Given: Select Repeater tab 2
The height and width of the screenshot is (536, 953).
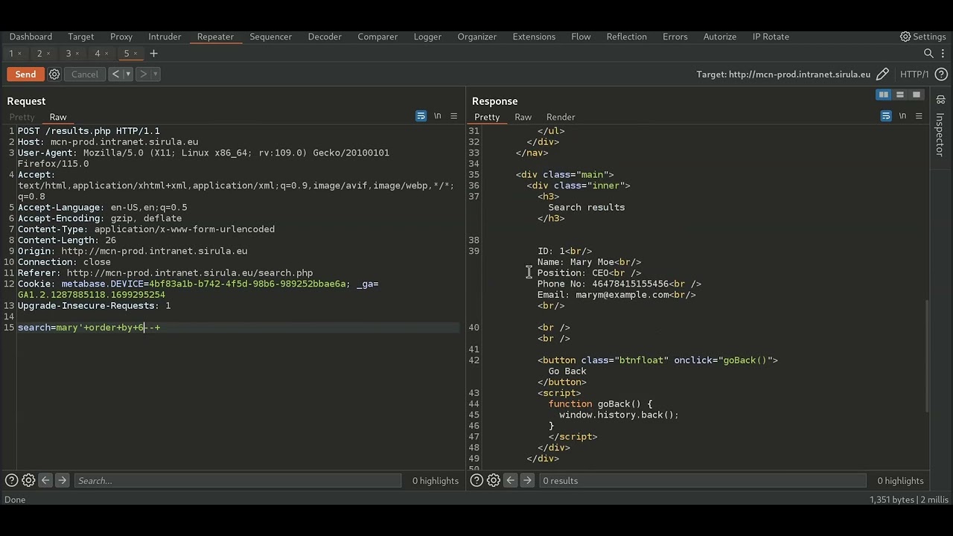Looking at the screenshot, I should tap(39, 54).
